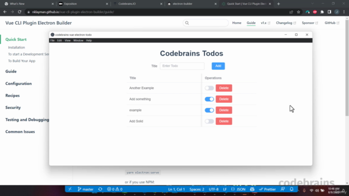Click the blue Add button
Viewport: 349px width, 196px height.
point(218,66)
